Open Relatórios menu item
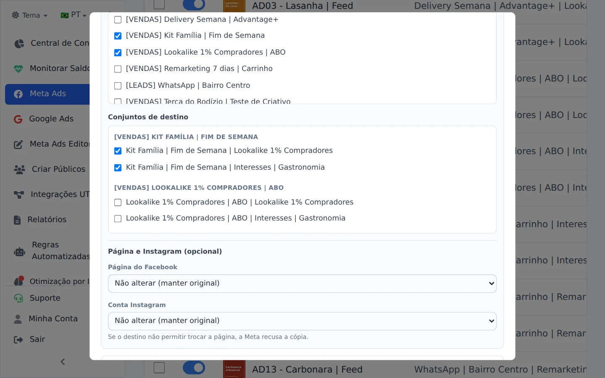605x378 pixels. coord(47,220)
